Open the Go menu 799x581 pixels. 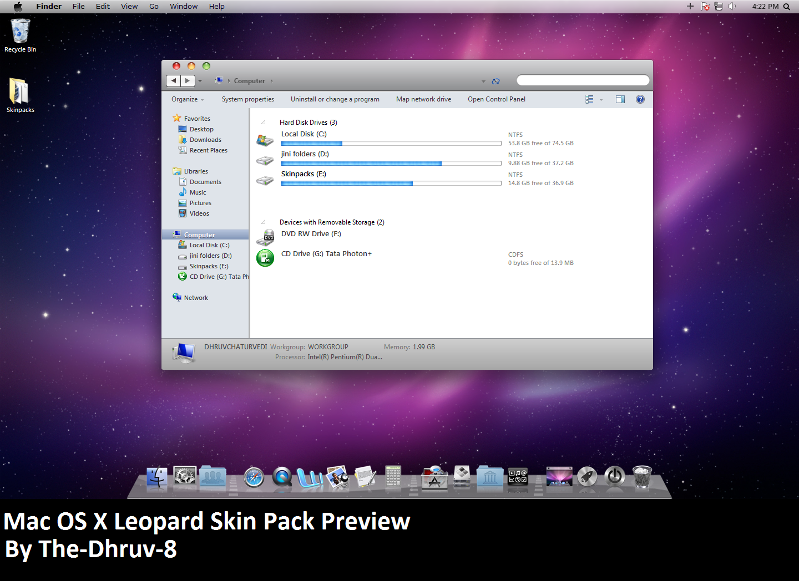tap(154, 7)
